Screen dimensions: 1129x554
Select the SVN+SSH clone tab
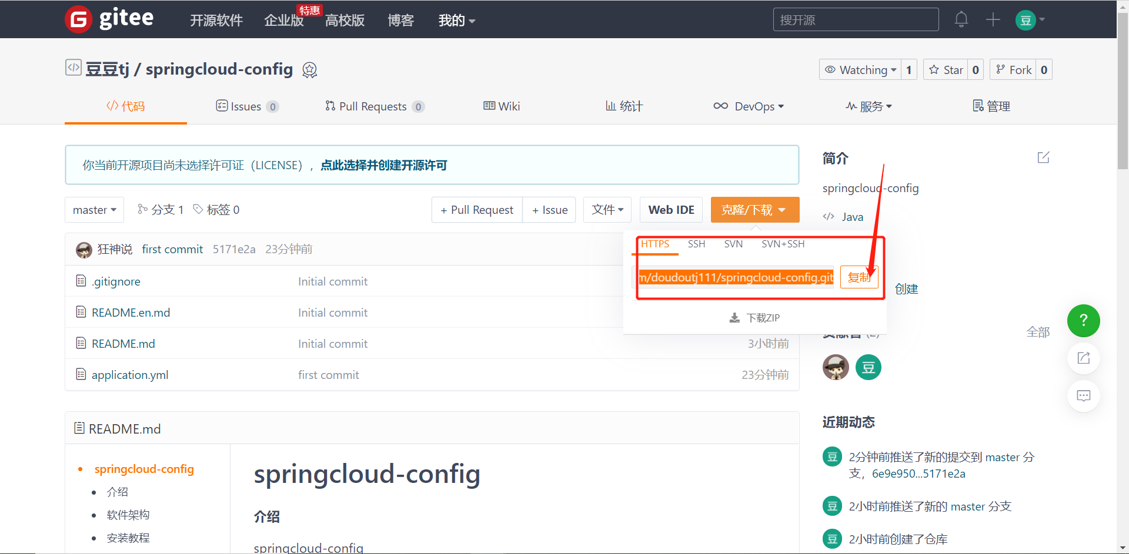[x=783, y=244]
